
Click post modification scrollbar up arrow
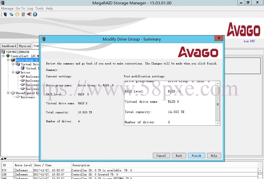pos(218,83)
